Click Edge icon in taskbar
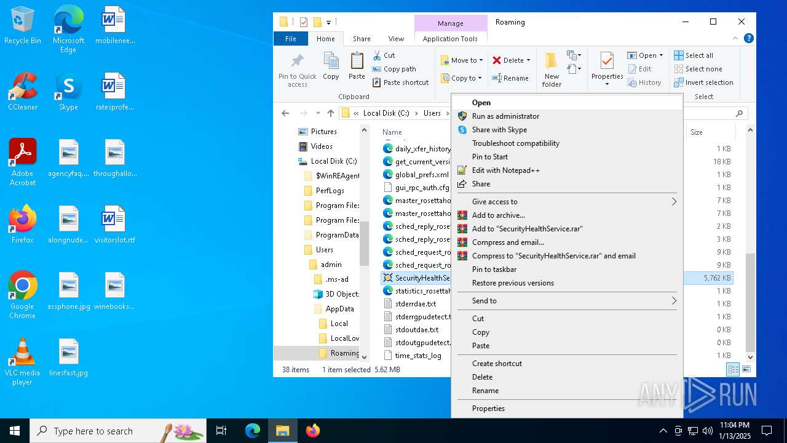The height and width of the screenshot is (443, 787). (253, 431)
